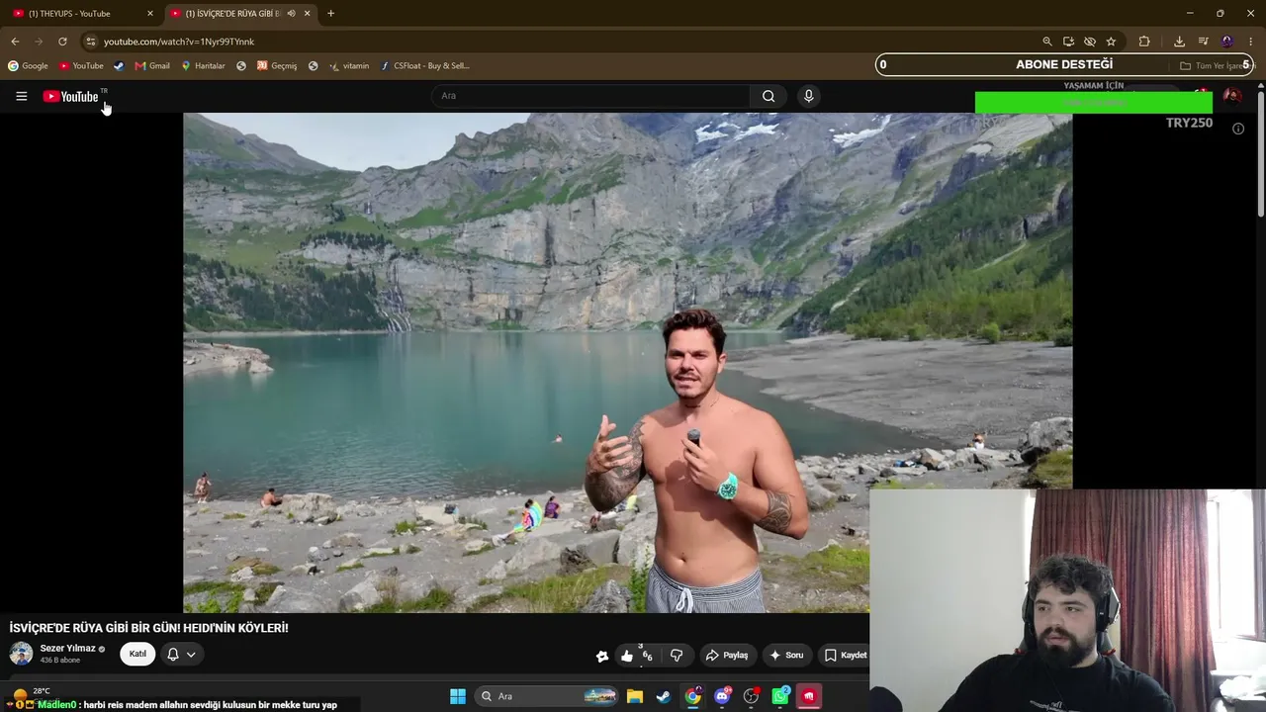Open the Windows Start menu
The width and height of the screenshot is (1266, 712).
[458, 696]
